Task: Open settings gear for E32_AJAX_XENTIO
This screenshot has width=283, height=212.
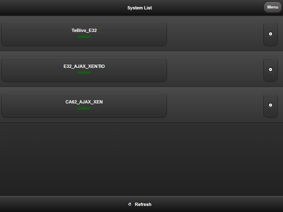Action: 270,69
